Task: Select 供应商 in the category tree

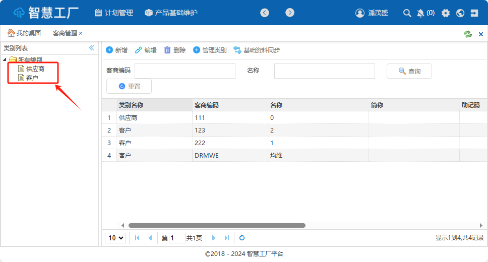Action: coord(35,69)
